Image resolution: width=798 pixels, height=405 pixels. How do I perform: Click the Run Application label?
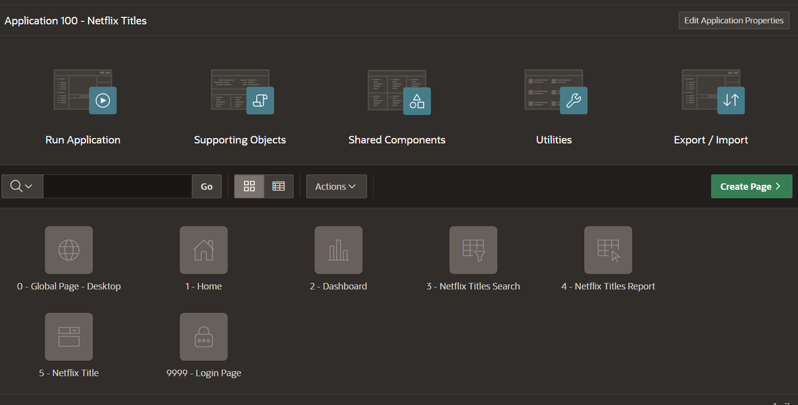point(83,140)
